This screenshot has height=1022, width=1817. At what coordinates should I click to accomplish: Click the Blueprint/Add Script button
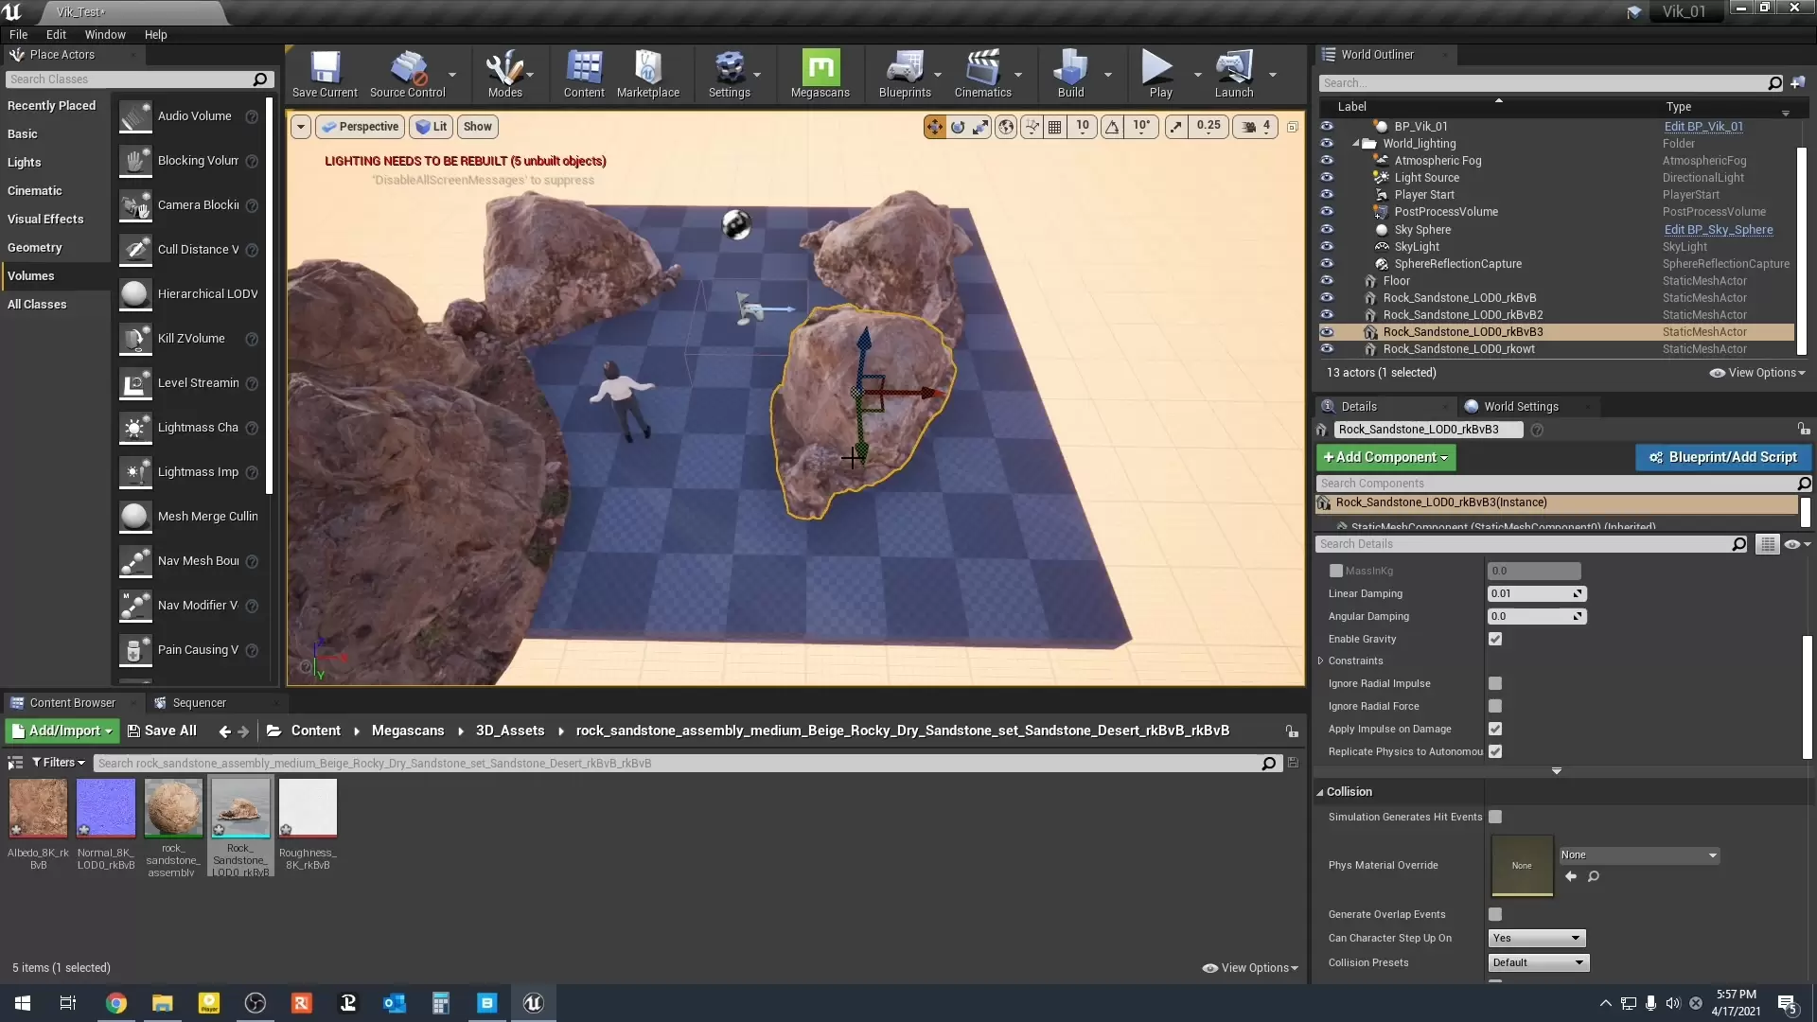[x=1723, y=457]
